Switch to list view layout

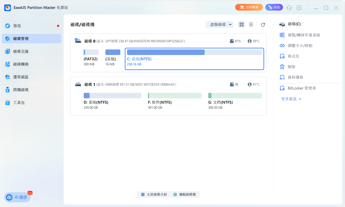(x=251, y=24)
